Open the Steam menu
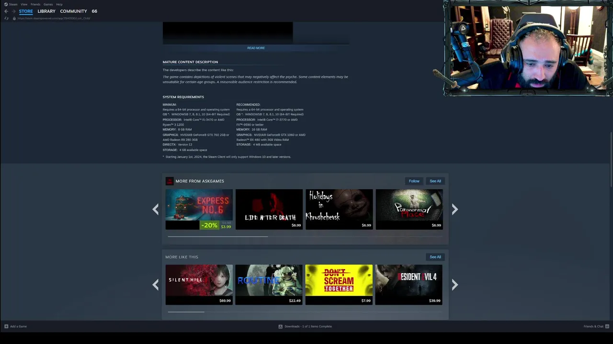The image size is (613, 344). (13, 4)
